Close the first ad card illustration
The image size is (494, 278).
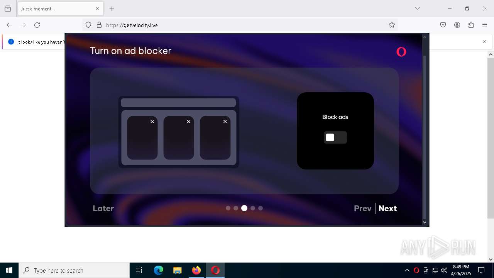[152, 122]
